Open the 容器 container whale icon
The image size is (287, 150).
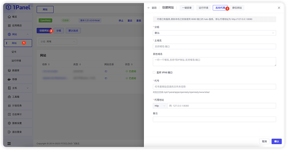pyautogui.click(x=9, y=79)
